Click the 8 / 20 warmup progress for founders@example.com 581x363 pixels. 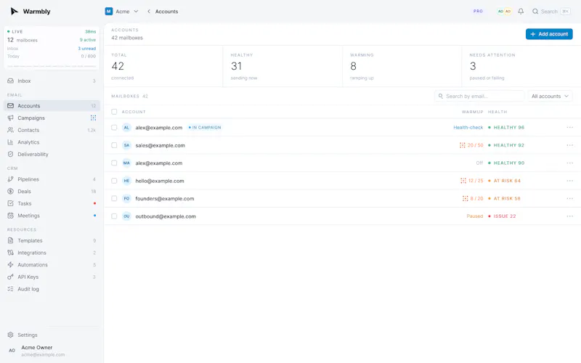point(473,198)
